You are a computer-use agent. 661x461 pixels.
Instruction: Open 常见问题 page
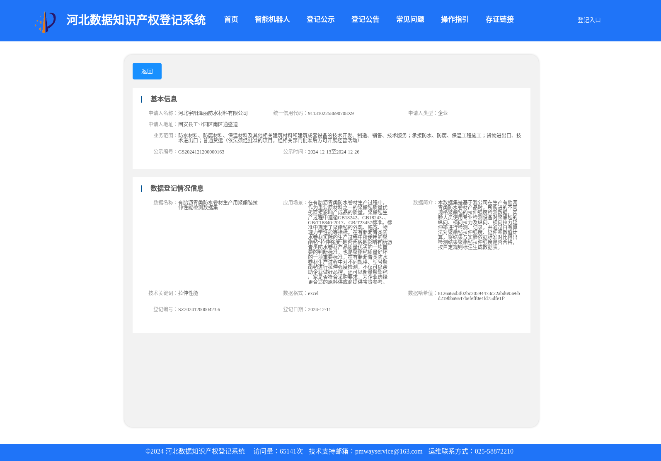[410, 19]
